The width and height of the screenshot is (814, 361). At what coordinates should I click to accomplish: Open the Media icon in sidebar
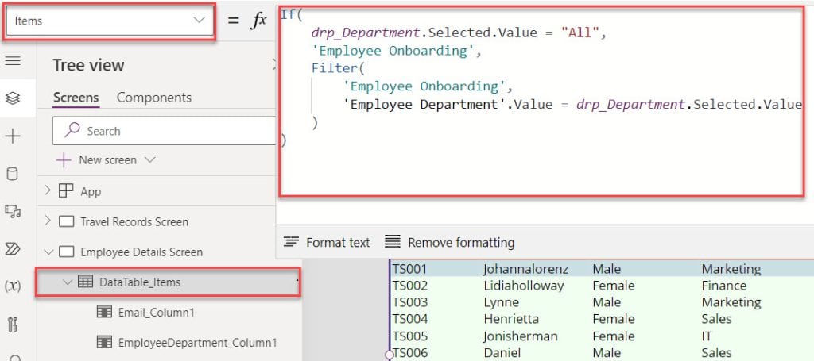pyautogui.click(x=13, y=211)
